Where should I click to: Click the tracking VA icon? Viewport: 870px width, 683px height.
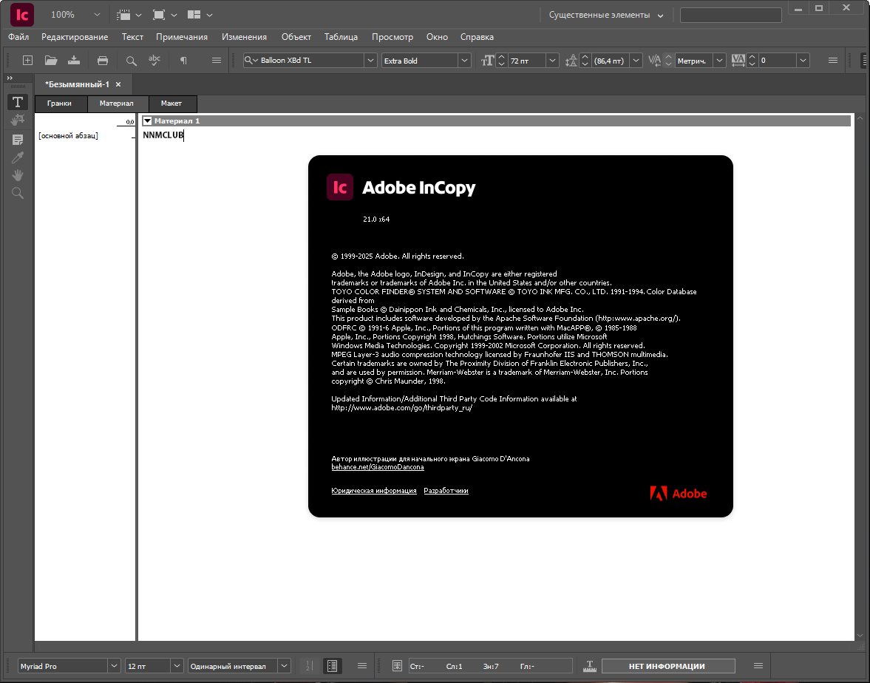pos(738,61)
